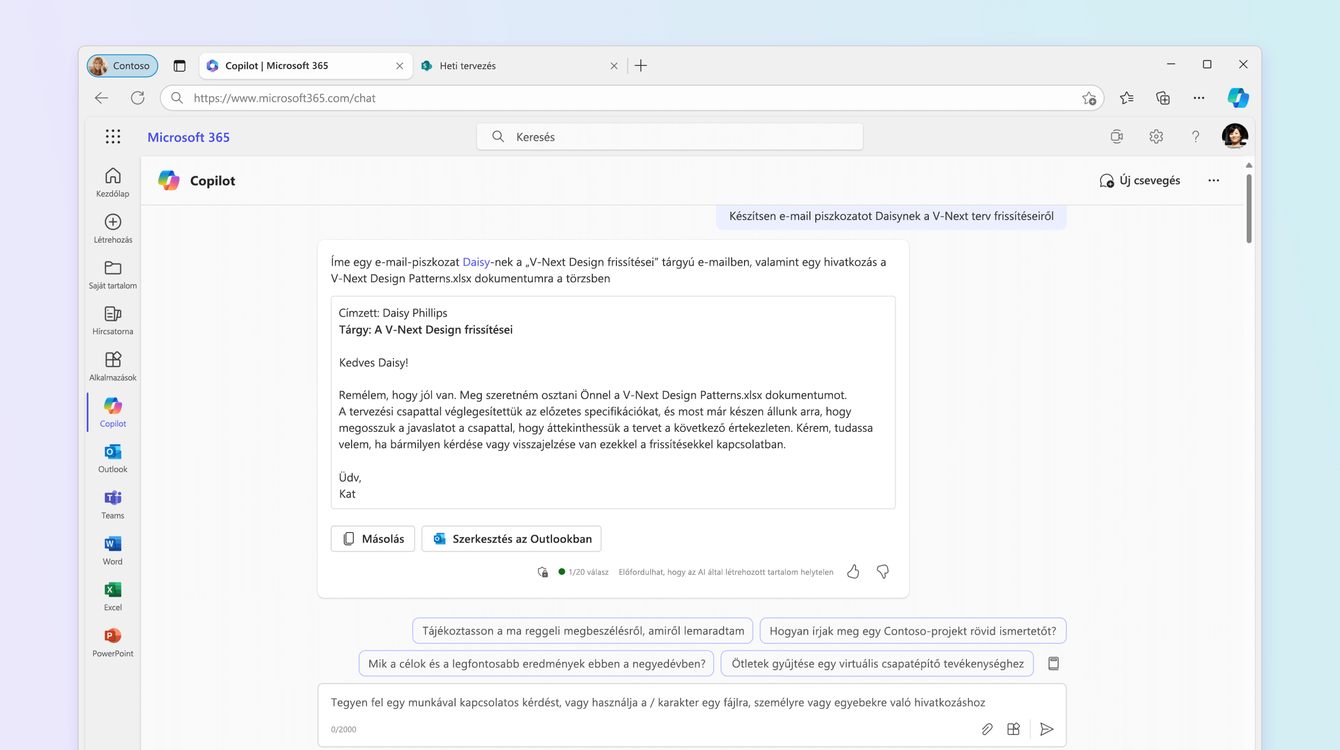Open the search Keresés input field

(669, 136)
